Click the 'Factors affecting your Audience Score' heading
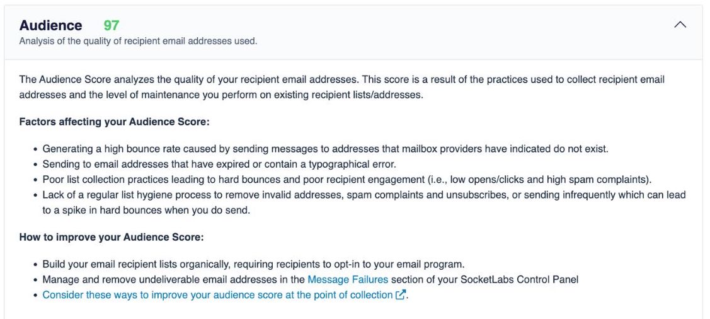Image resolution: width=710 pixels, height=319 pixels. (x=114, y=122)
